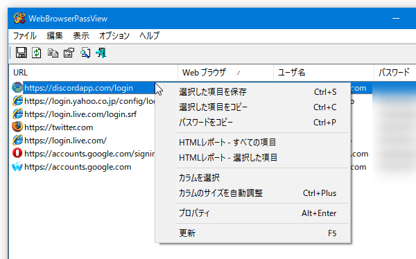416x259 pixels.
Task: Click the browser icon beside discordapp.com/login
Action: tap(17, 87)
